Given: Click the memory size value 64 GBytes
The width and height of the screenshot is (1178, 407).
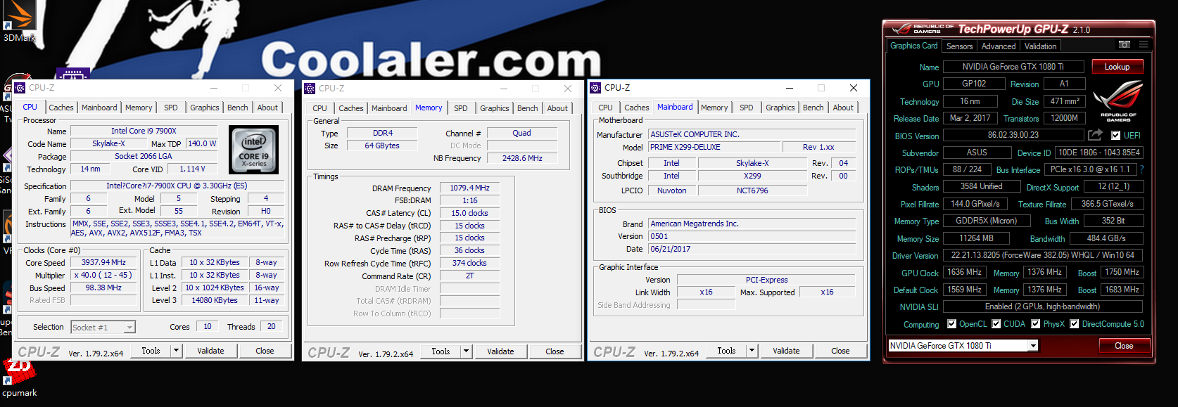Looking at the screenshot, I should (382, 146).
